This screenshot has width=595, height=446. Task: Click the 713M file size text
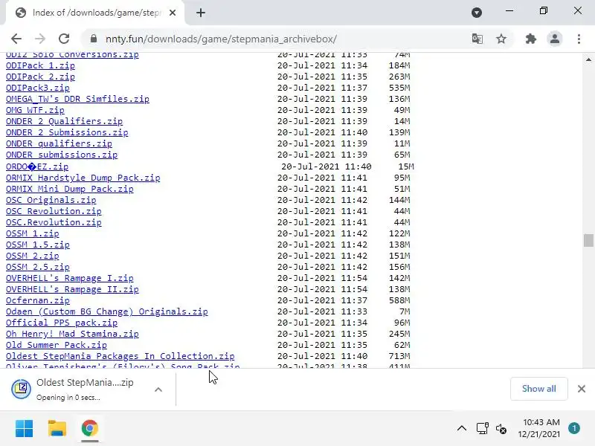(399, 356)
